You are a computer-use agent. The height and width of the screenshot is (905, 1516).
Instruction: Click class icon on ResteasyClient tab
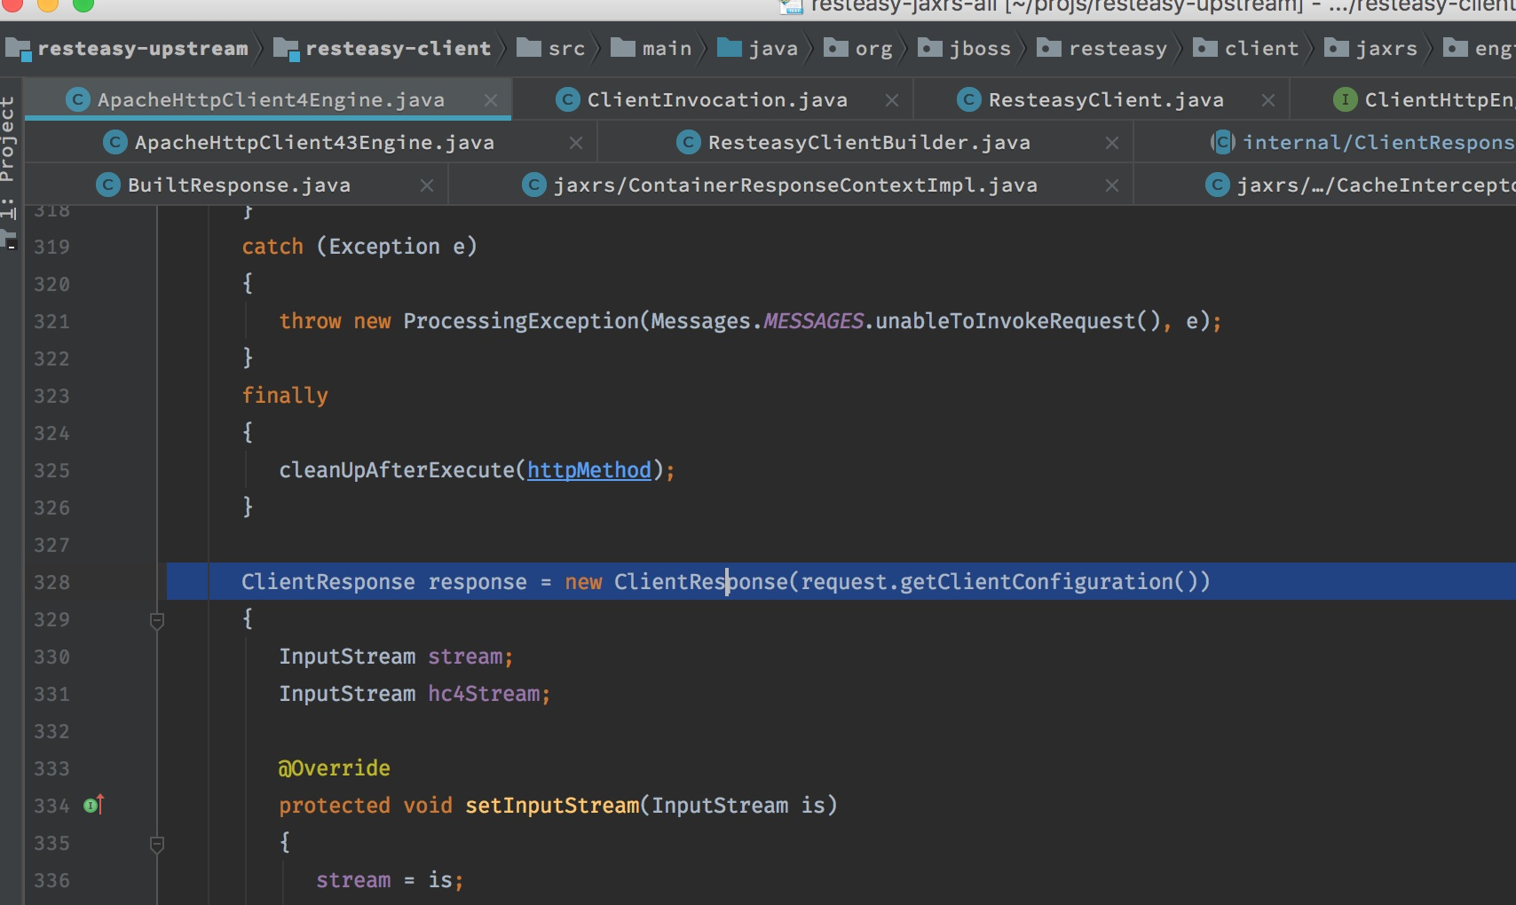click(969, 99)
